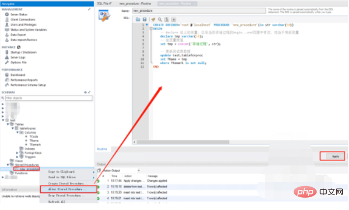Click the horizontal scrollbar of DDL editor

[183, 142]
